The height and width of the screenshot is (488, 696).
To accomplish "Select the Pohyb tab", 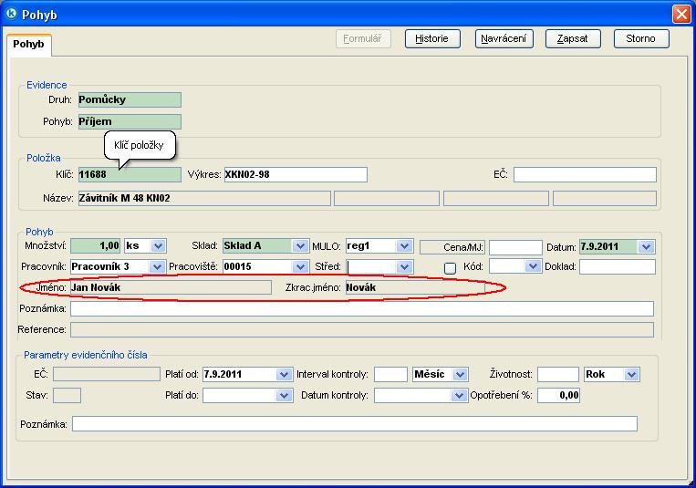I will point(29,45).
